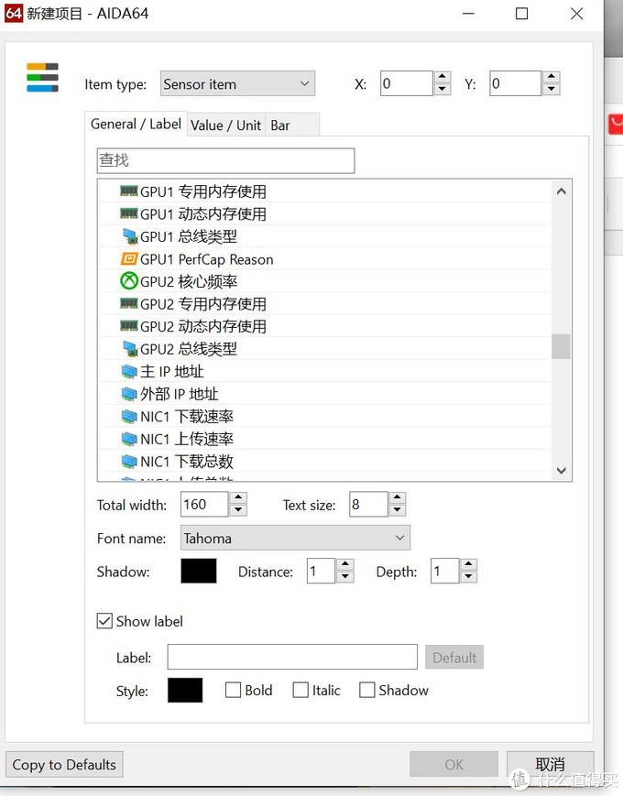Image resolution: width=623 pixels, height=796 pixels.
Task: Click the sensor list scrollbar thumb
Action: pyautogui.click(x=561, y=346)
